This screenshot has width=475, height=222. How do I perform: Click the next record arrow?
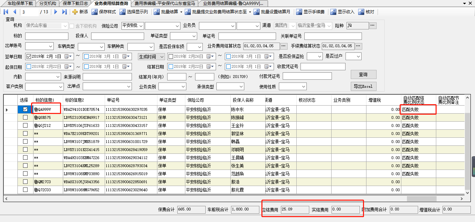[56, 12]
